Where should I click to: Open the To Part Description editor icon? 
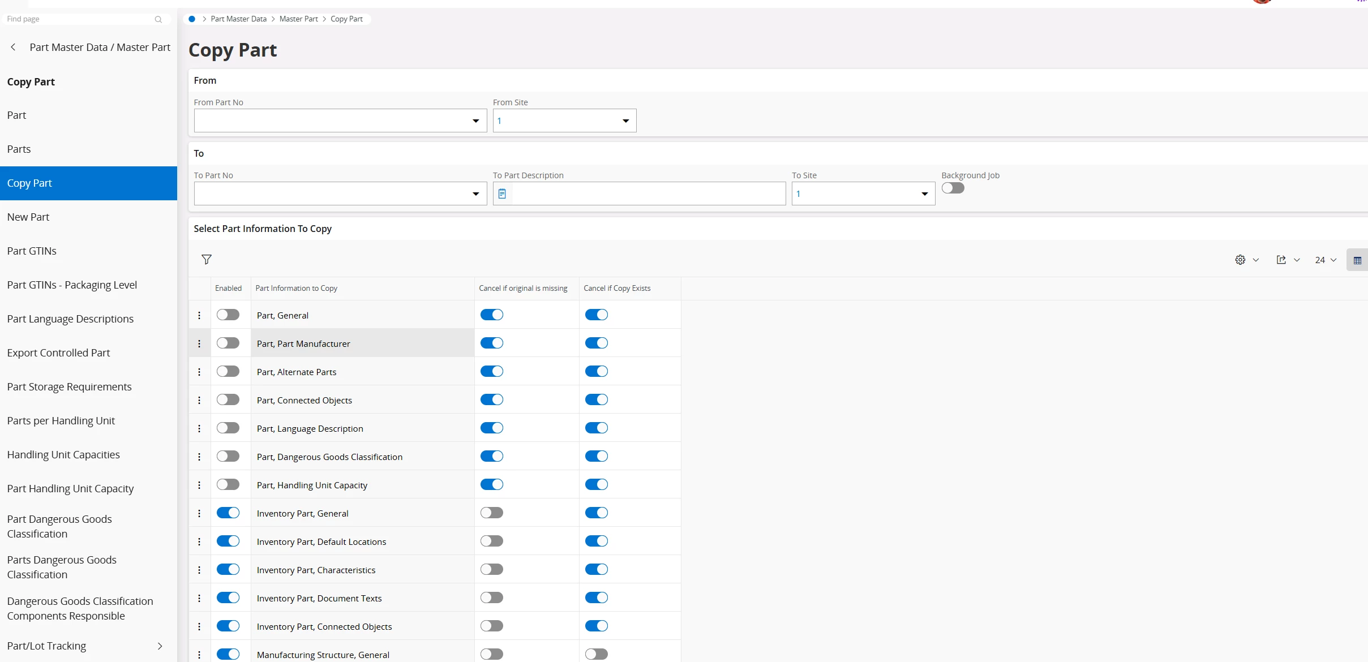[x=502, y=194]
